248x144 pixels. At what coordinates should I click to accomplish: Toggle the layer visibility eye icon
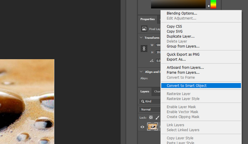(142, 127)
